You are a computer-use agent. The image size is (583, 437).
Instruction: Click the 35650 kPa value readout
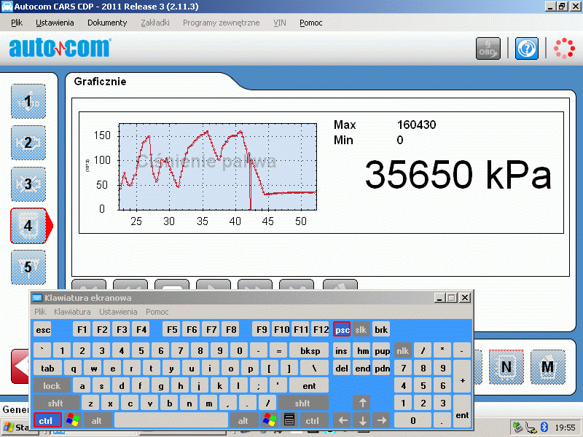pos(458,175)
